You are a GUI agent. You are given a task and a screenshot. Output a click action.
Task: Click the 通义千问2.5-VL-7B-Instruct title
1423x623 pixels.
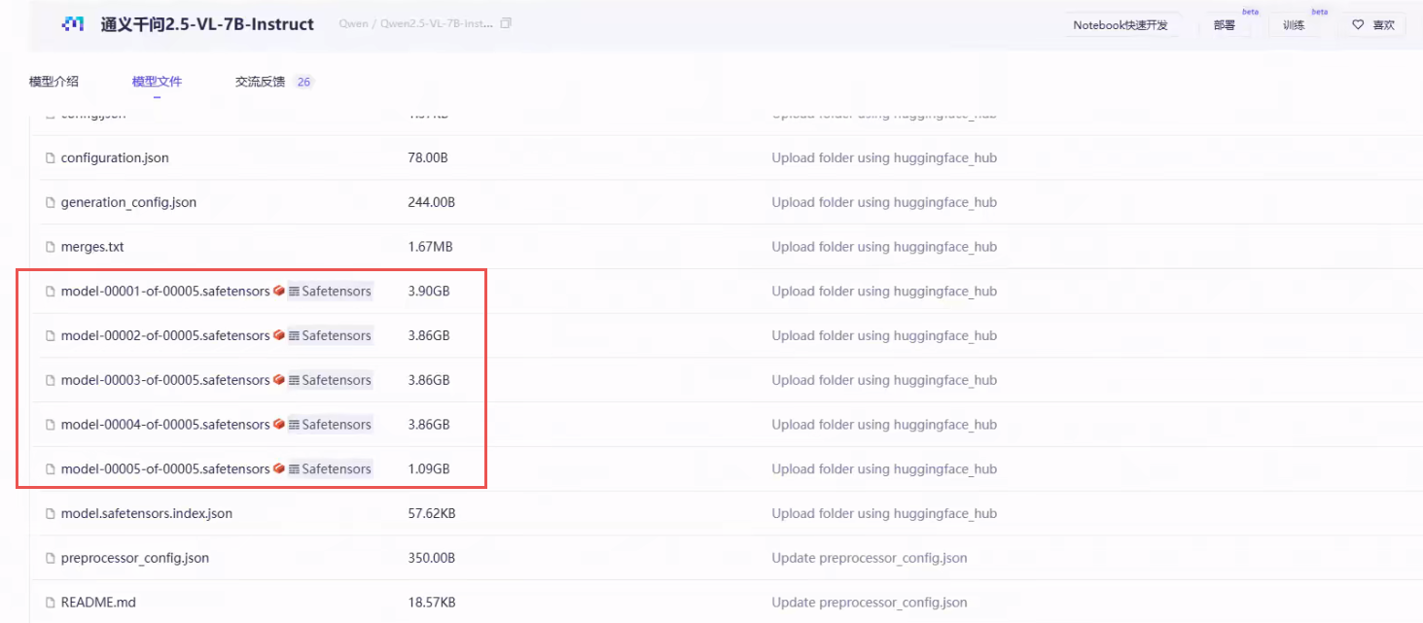(207, 24)
